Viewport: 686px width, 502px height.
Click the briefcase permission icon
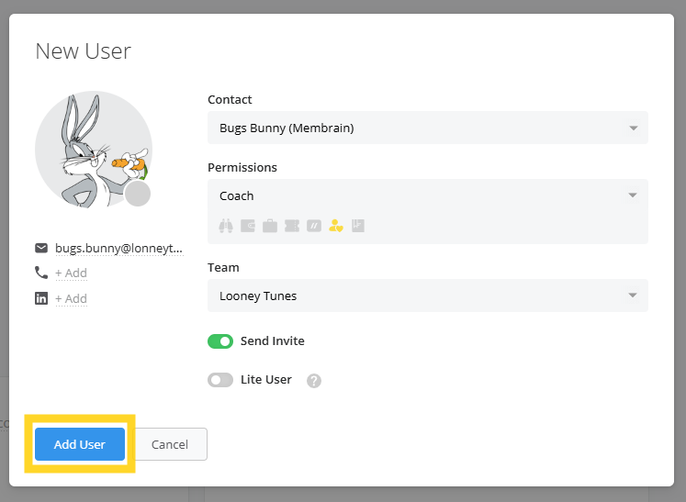pyautogui.click(x=270, y=226)
